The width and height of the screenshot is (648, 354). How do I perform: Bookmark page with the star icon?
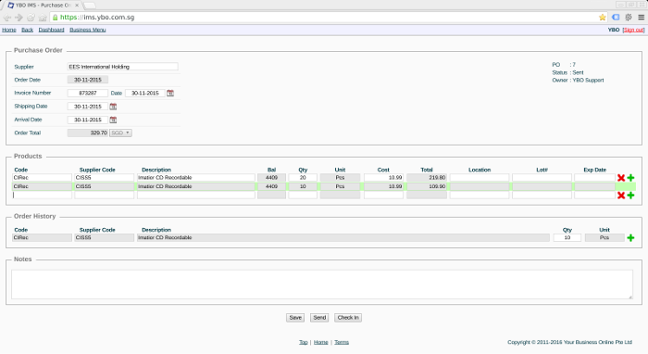[603, 18]
